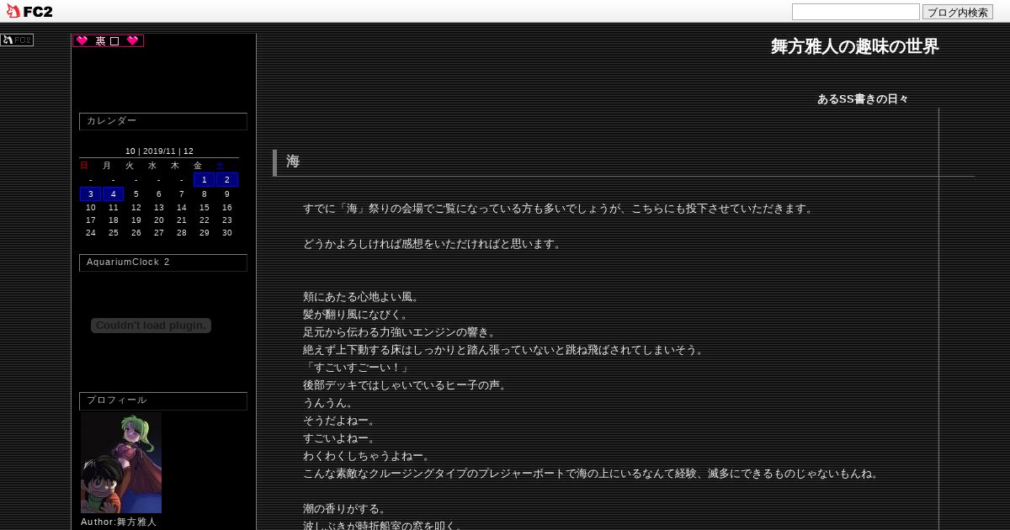The image size is (1010, 530).
Task: Go to next month 12 in calendar
Action: [x=189, y=151]
